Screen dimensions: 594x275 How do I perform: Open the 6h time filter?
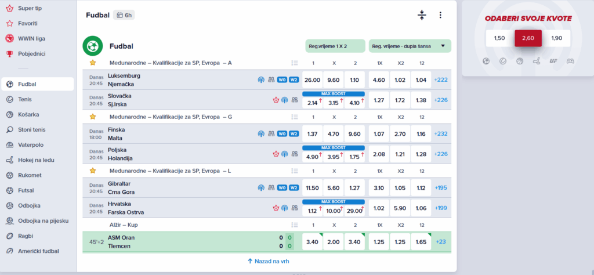[124, 15]
